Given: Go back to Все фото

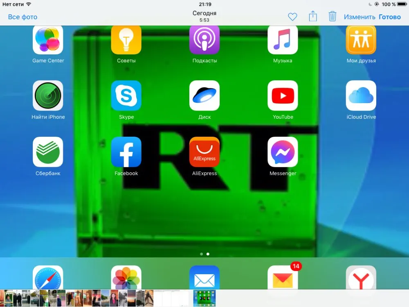Looking at the screenshot, I should 22,17.
